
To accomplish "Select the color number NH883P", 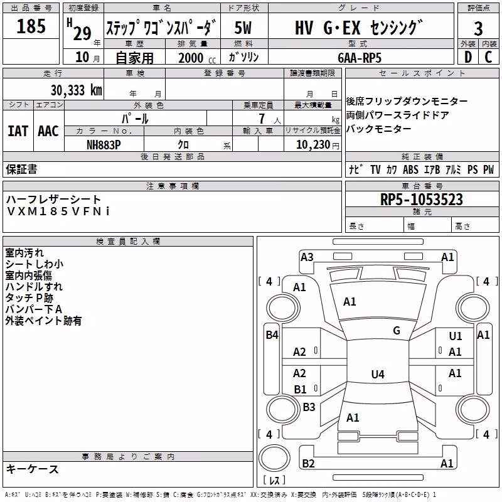I will tap(104, 145).
